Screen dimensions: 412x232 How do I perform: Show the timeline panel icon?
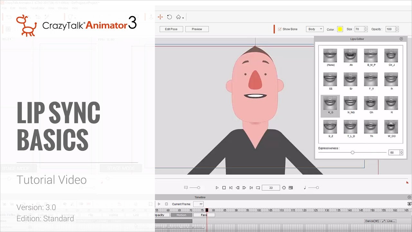click(x=291, y=188)
